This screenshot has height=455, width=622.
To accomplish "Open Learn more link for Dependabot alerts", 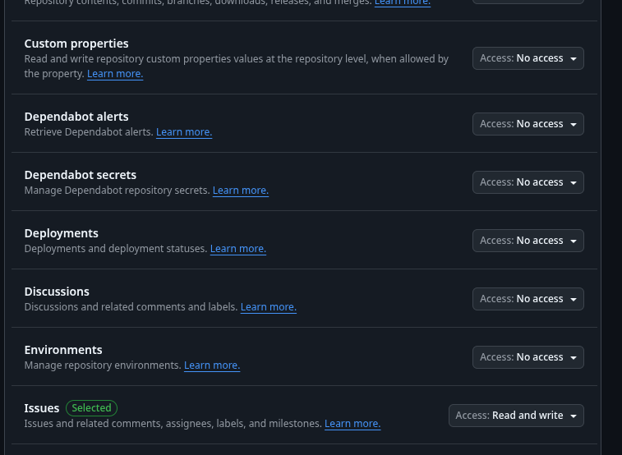I will point(184,132).
